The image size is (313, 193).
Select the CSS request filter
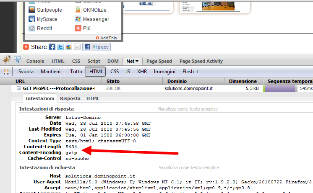point(115,72)
